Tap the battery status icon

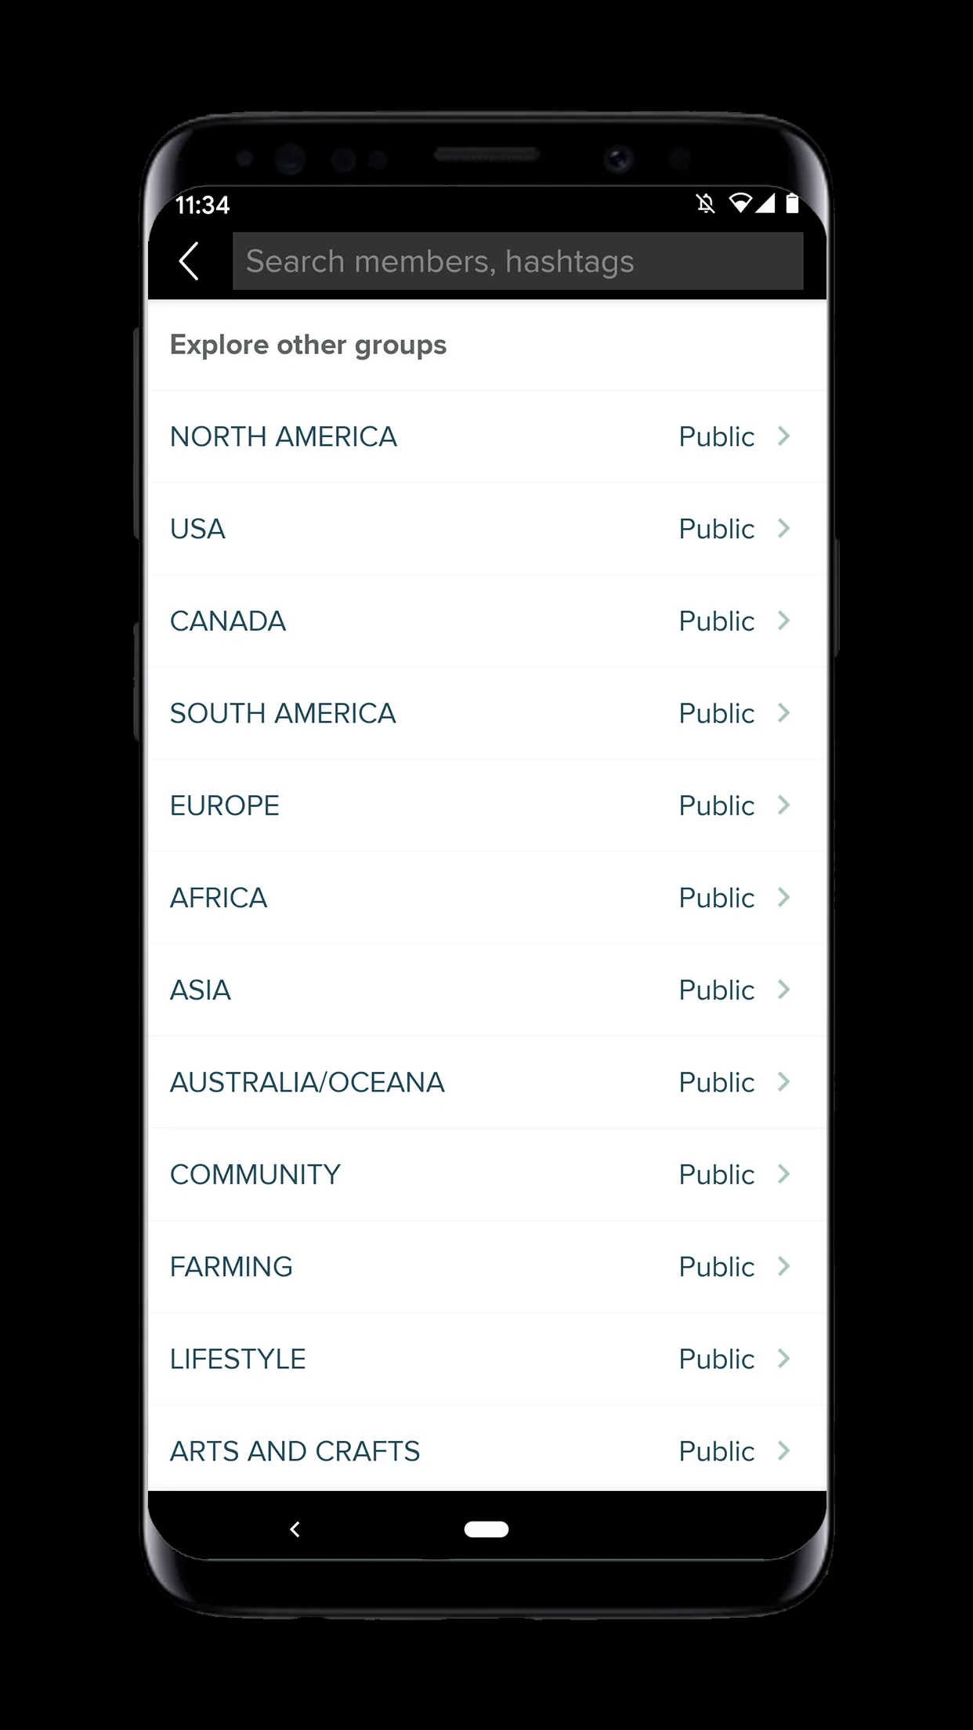click(x=792, y=203)
